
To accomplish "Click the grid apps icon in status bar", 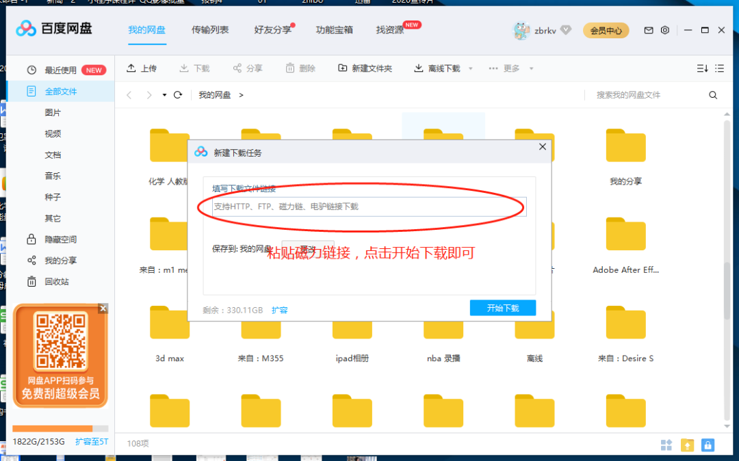I will click(666, 445).
